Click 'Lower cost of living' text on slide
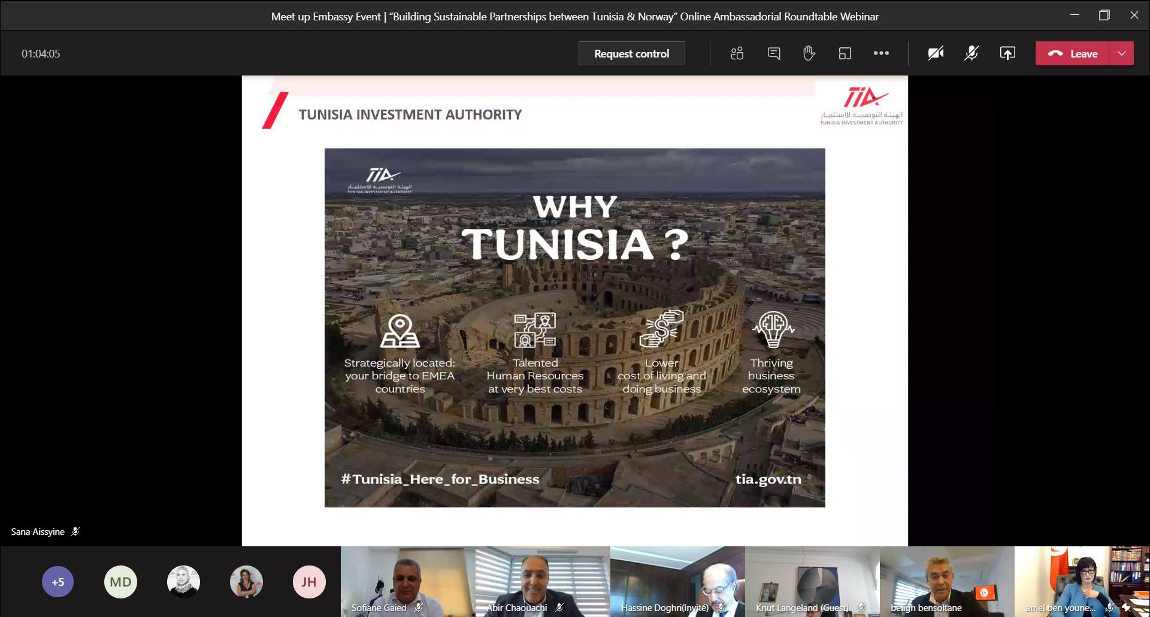Image resolution: width=1150 pixels, height=617 pixels. coord(662,376)
